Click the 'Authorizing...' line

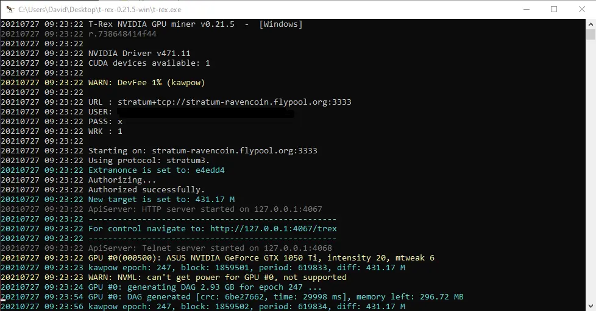pyautogui.click(x=78, y=180)
